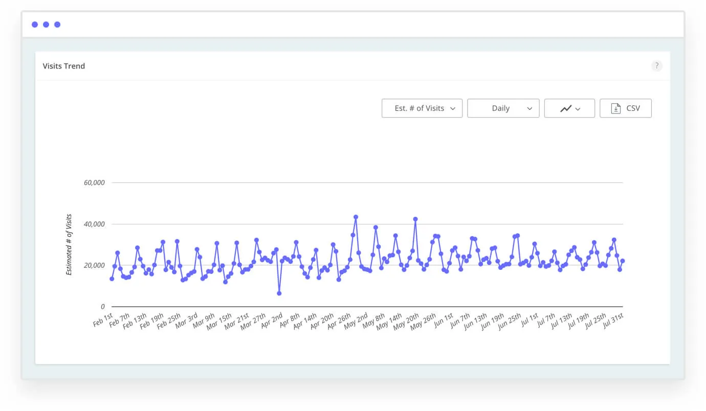Click the middle purple titlebar dot
Viewport: 706px width, 411px height.
(x=46, y=24)
